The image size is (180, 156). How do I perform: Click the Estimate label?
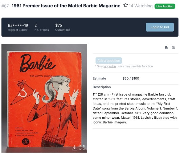pos(100,78)
